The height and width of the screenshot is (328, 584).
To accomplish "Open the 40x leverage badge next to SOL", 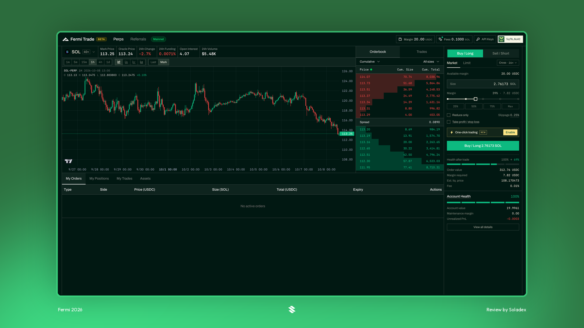I will (x=86, y=52).
